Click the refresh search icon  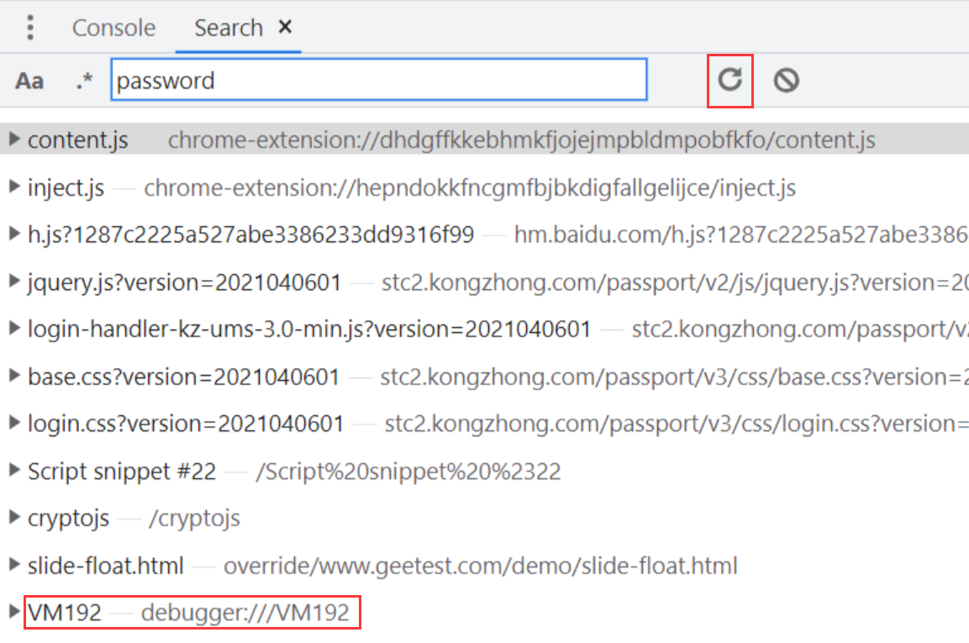(x=729, y=81)
